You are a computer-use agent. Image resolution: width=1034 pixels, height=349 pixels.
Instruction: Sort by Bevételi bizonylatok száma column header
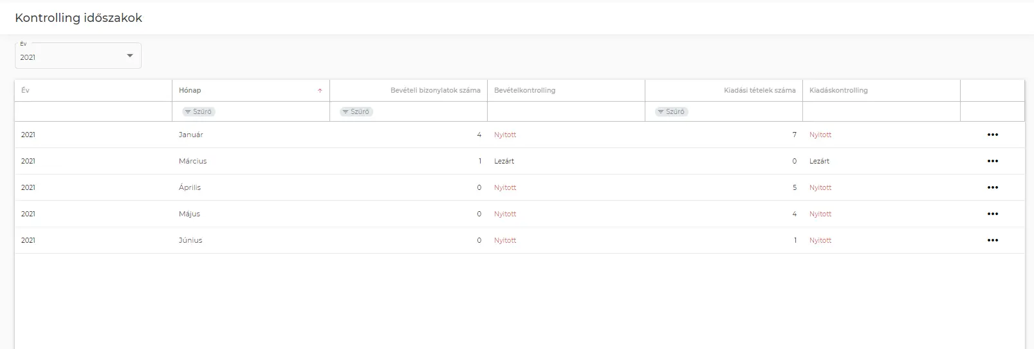435,90
